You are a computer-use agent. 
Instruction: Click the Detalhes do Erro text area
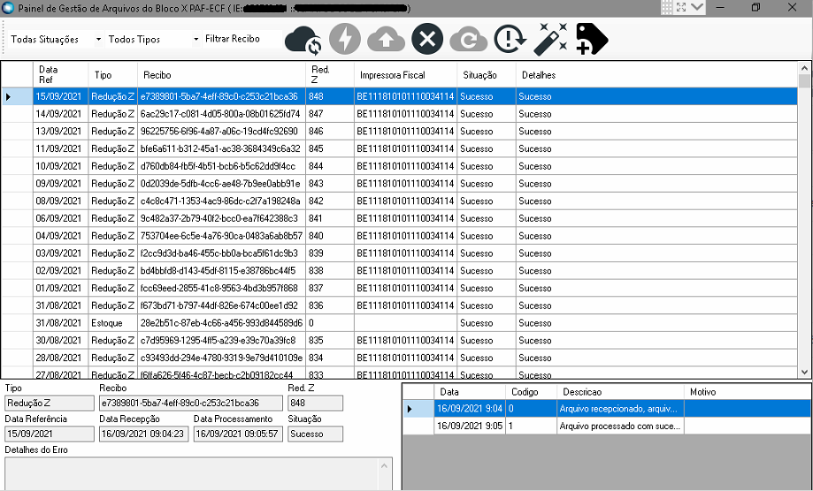tap(198, 473)
